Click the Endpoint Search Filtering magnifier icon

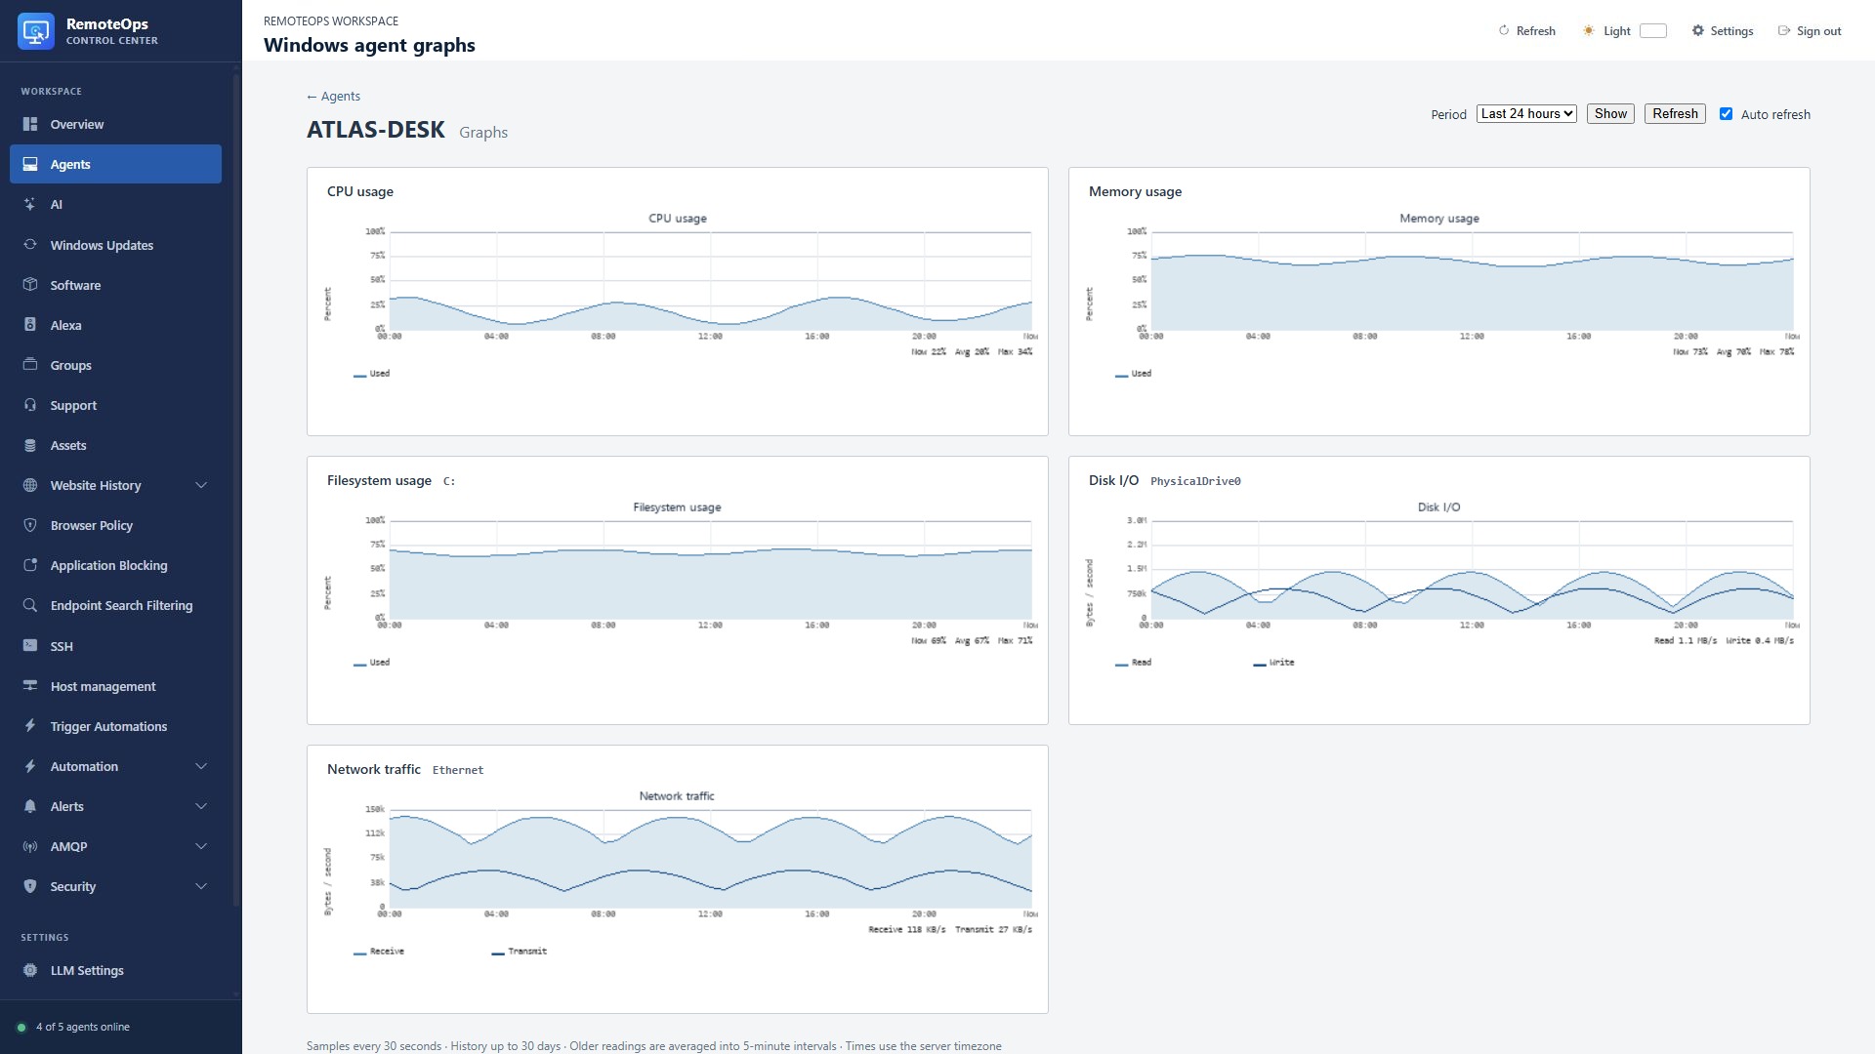[30, 605]
